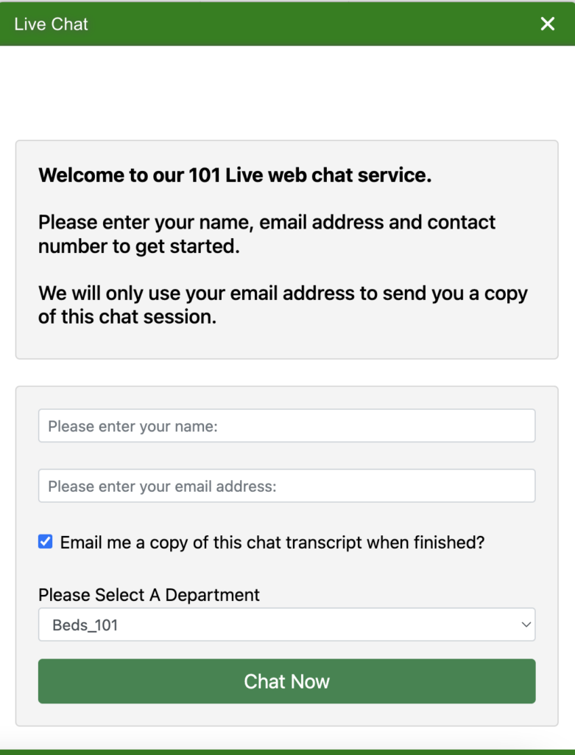
Task: Select the white close cross on green bar
Action: (547, 24)
